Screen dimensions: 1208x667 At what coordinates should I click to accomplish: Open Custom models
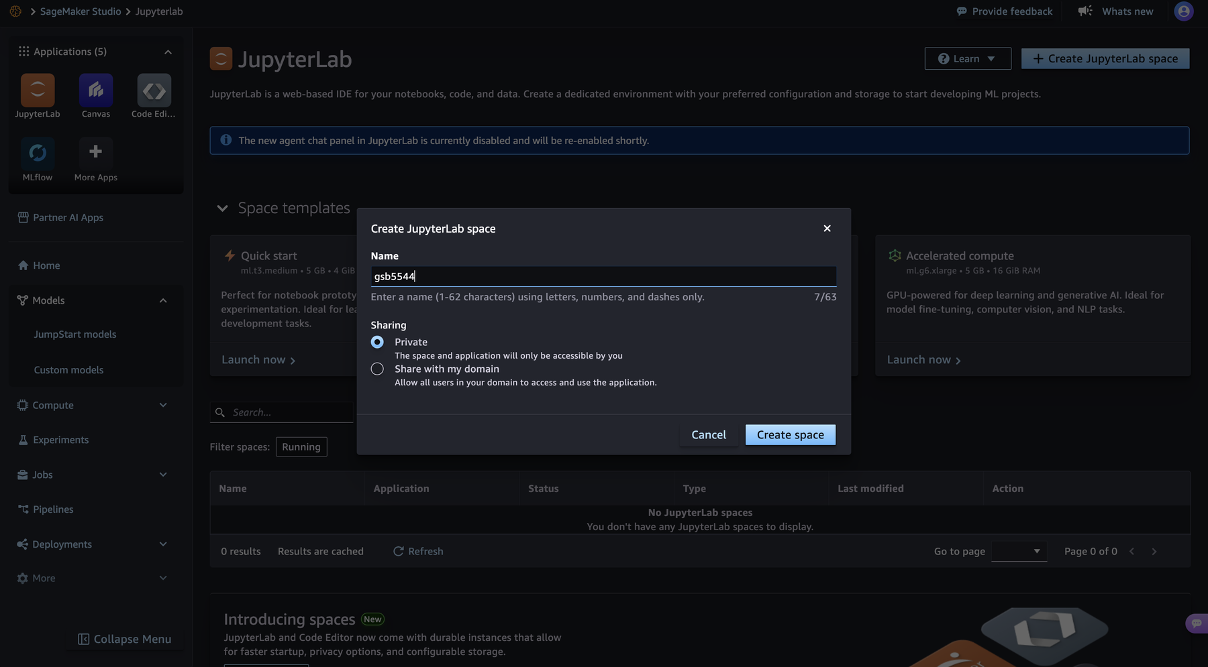point(68,369)
